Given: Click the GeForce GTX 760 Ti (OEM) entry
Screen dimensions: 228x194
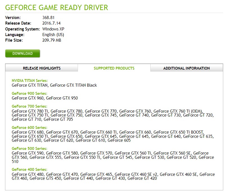Looking at the screenshot, I should (x=178, y=111).
